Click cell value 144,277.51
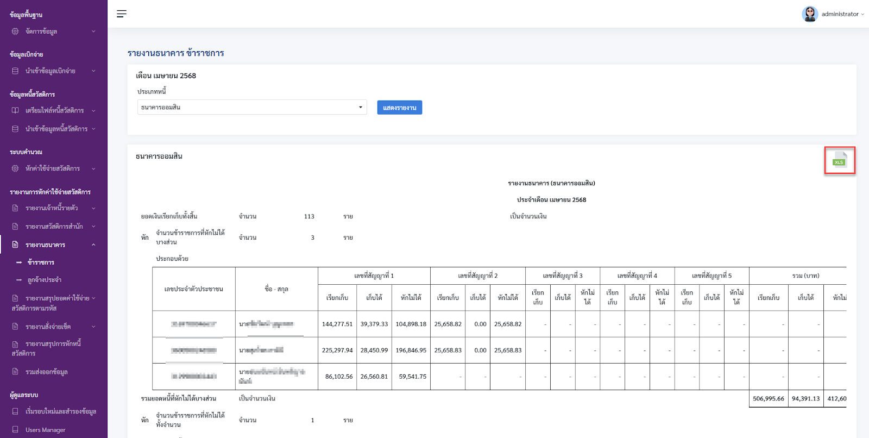The height and width of the screenshot is (438, 869). (337, 324)
